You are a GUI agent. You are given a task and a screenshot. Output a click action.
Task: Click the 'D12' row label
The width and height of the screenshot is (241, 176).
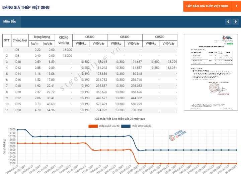(18, 68)
